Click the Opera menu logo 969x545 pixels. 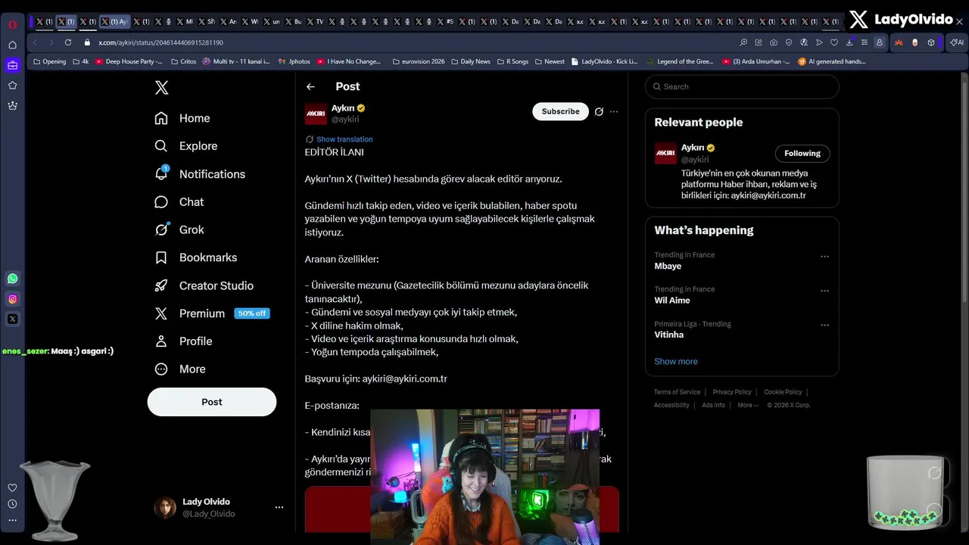pos(12,24)
